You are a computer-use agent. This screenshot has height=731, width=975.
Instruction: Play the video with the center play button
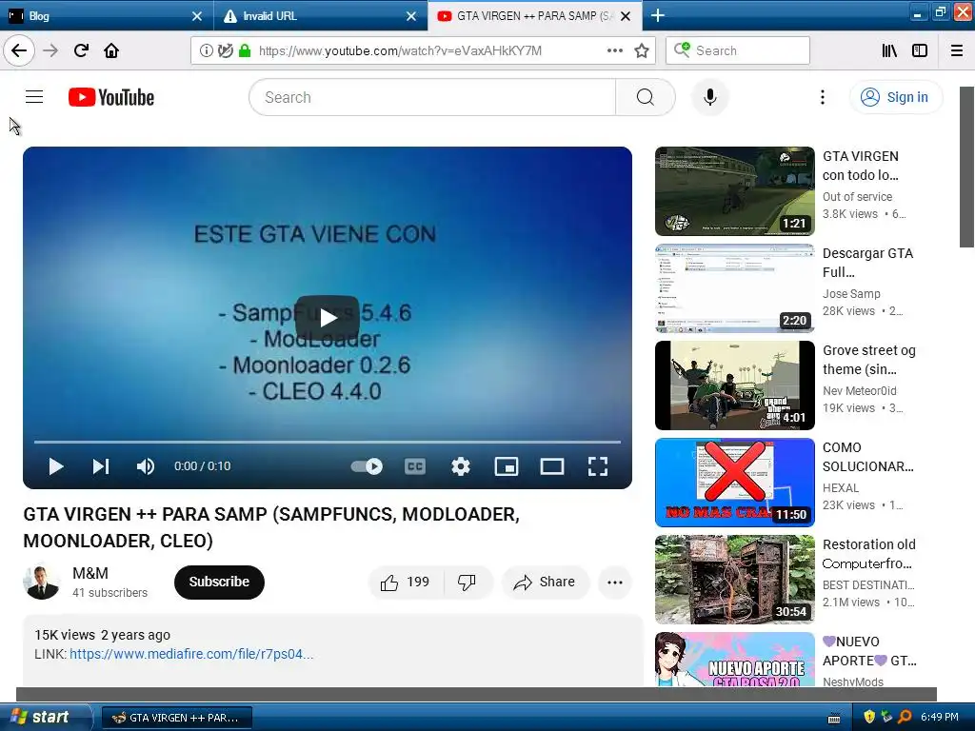(328, 318)
